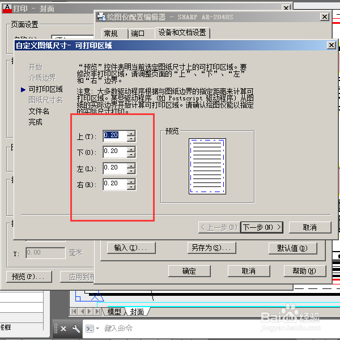This screenshot has height=340, width=340.
Task: Click into the Bottom margin 下(O) field
Action: pyautogui.click(x=115, y=152)
